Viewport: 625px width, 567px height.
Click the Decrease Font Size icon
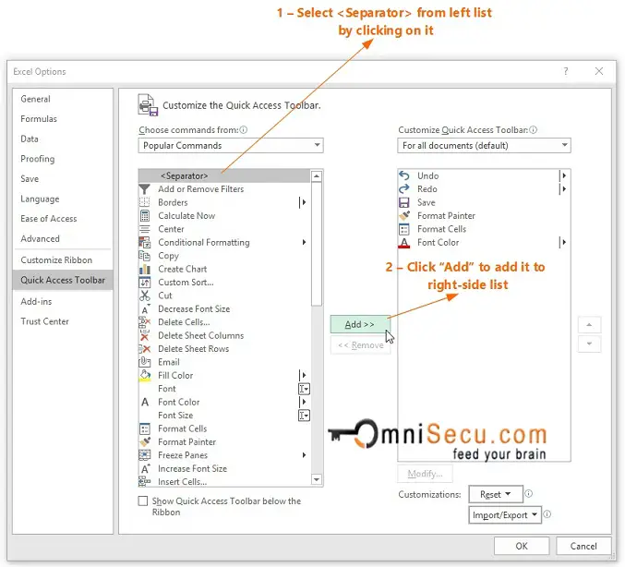point(145,309)
